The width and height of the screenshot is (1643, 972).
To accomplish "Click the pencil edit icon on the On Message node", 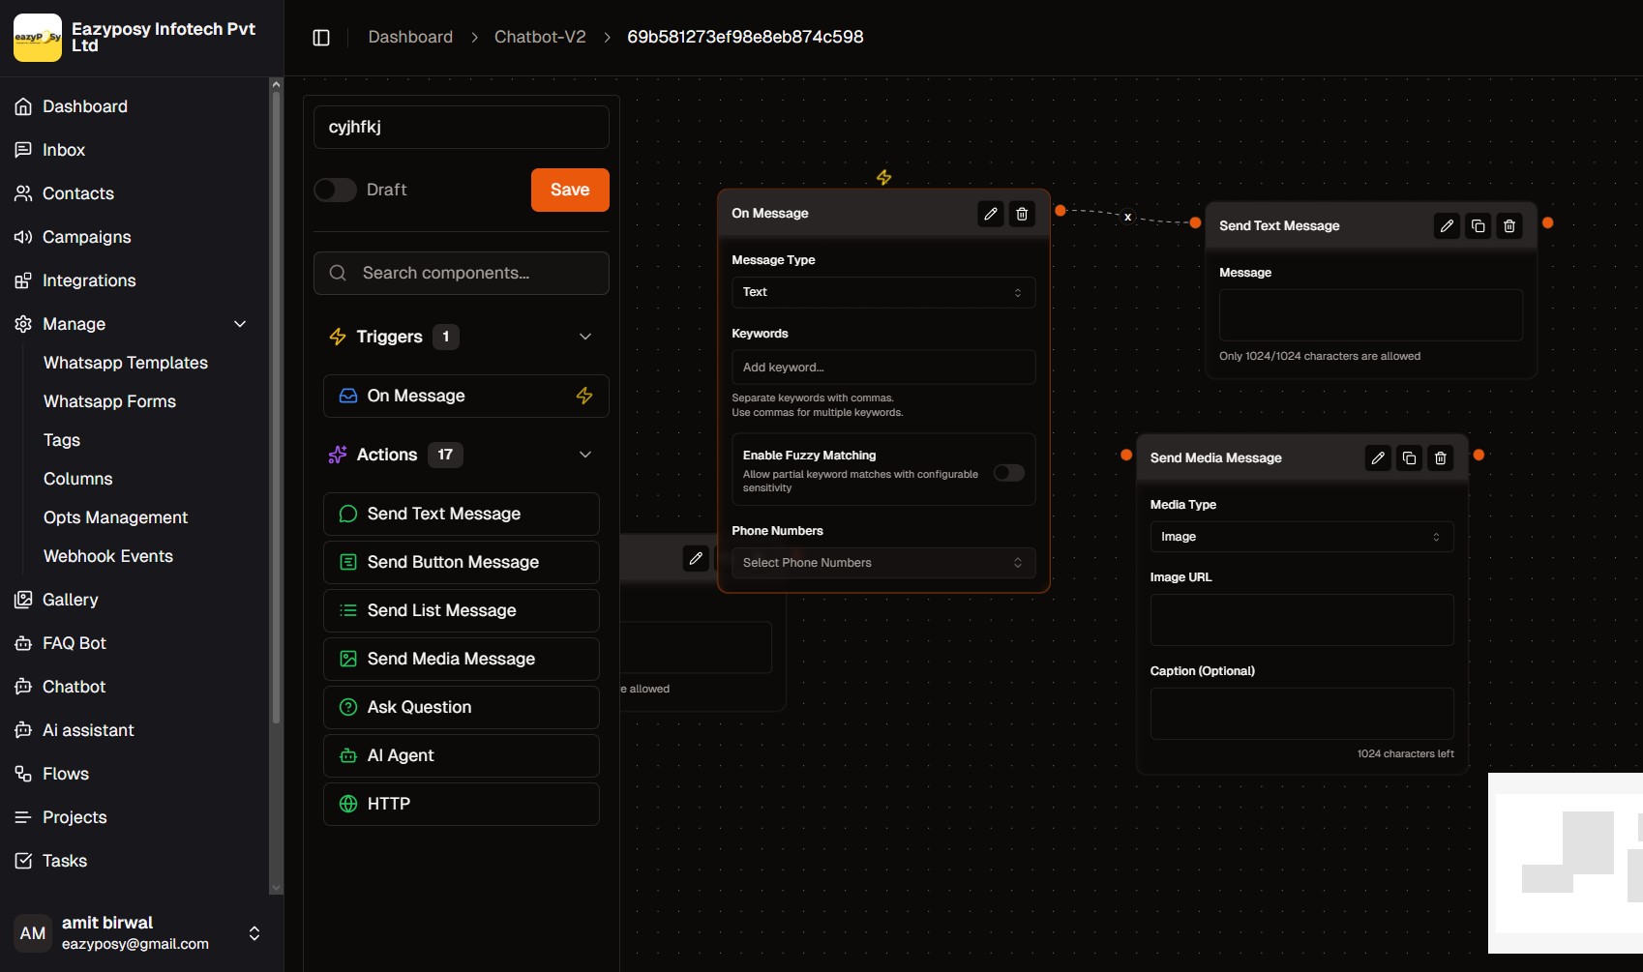I will point(990,214).
